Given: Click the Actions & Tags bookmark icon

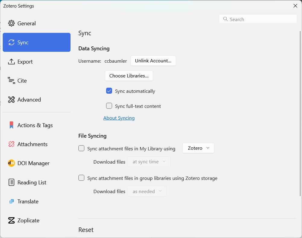Looking at the screenshot, I should click(11, 125).
